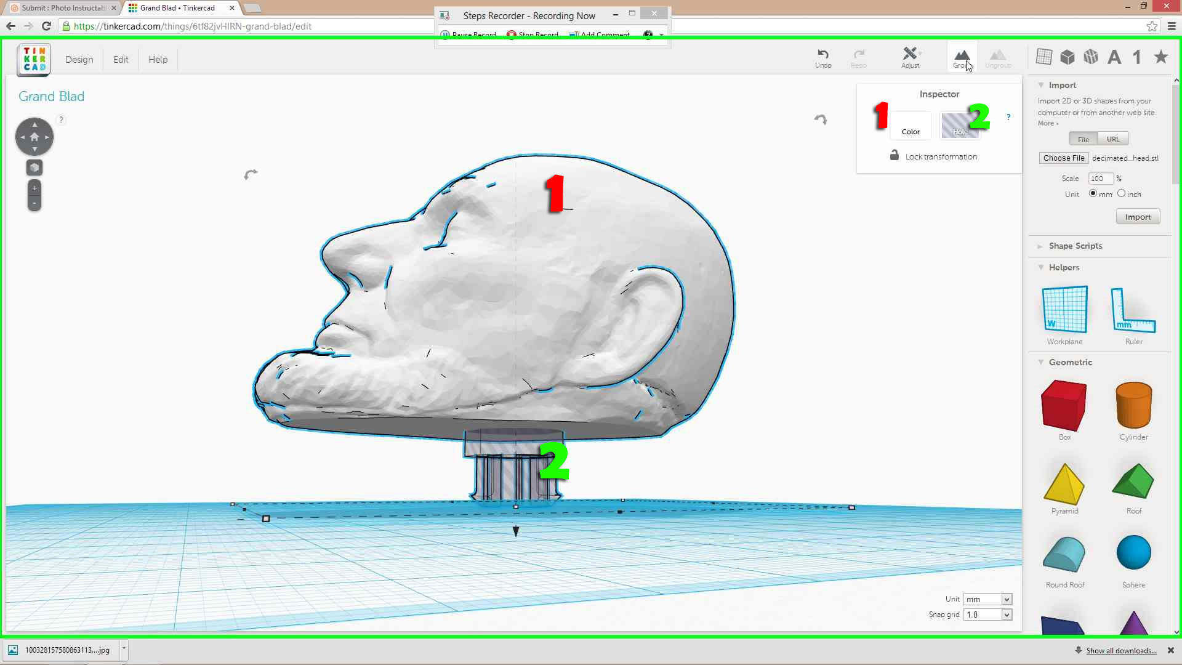Click Show all downloads link
The width and height of the screenshot is (1182, 665).
click(1121, 651)
